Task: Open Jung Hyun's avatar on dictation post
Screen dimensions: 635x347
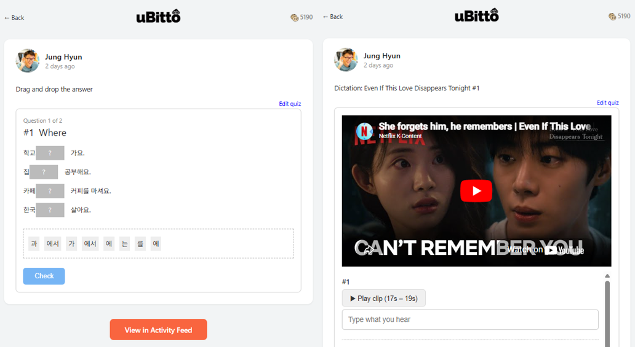Action: point(346,60)
